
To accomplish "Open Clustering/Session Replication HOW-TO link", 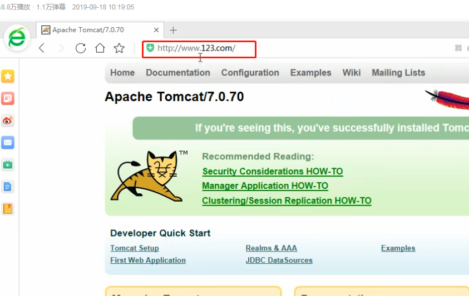I will pos(287,200).
